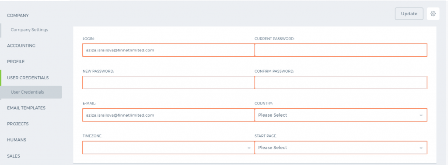Image resolution: width=448 pixels, height=165 pixels.
Task: Focus the E-mail input field
Action: (168, 115)
